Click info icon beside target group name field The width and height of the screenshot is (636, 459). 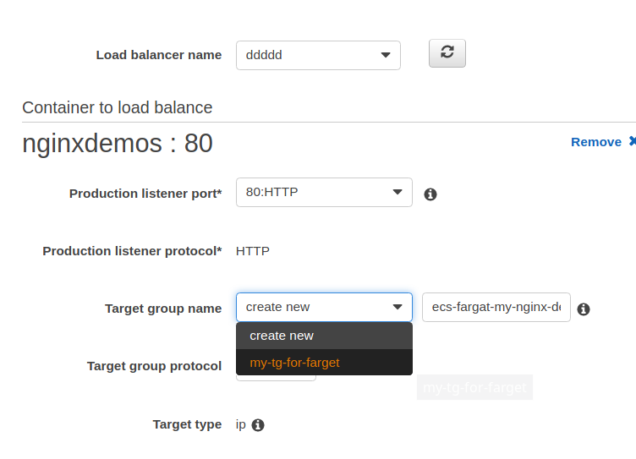coord(583,309)
